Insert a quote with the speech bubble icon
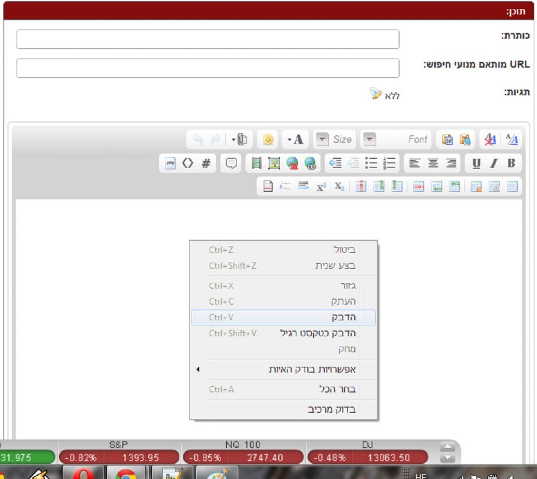This screenshot has height=479, width=537. click(x=231, y=163)
